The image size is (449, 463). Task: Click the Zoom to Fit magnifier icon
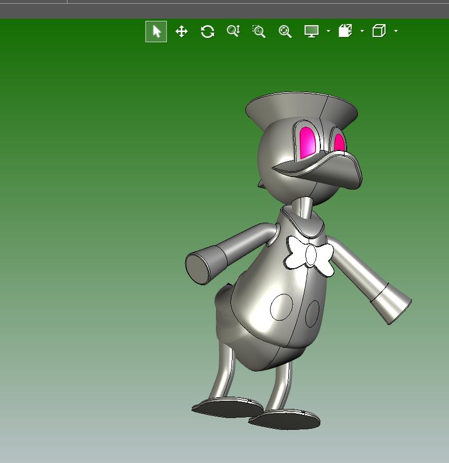click(x=285, y=31)
